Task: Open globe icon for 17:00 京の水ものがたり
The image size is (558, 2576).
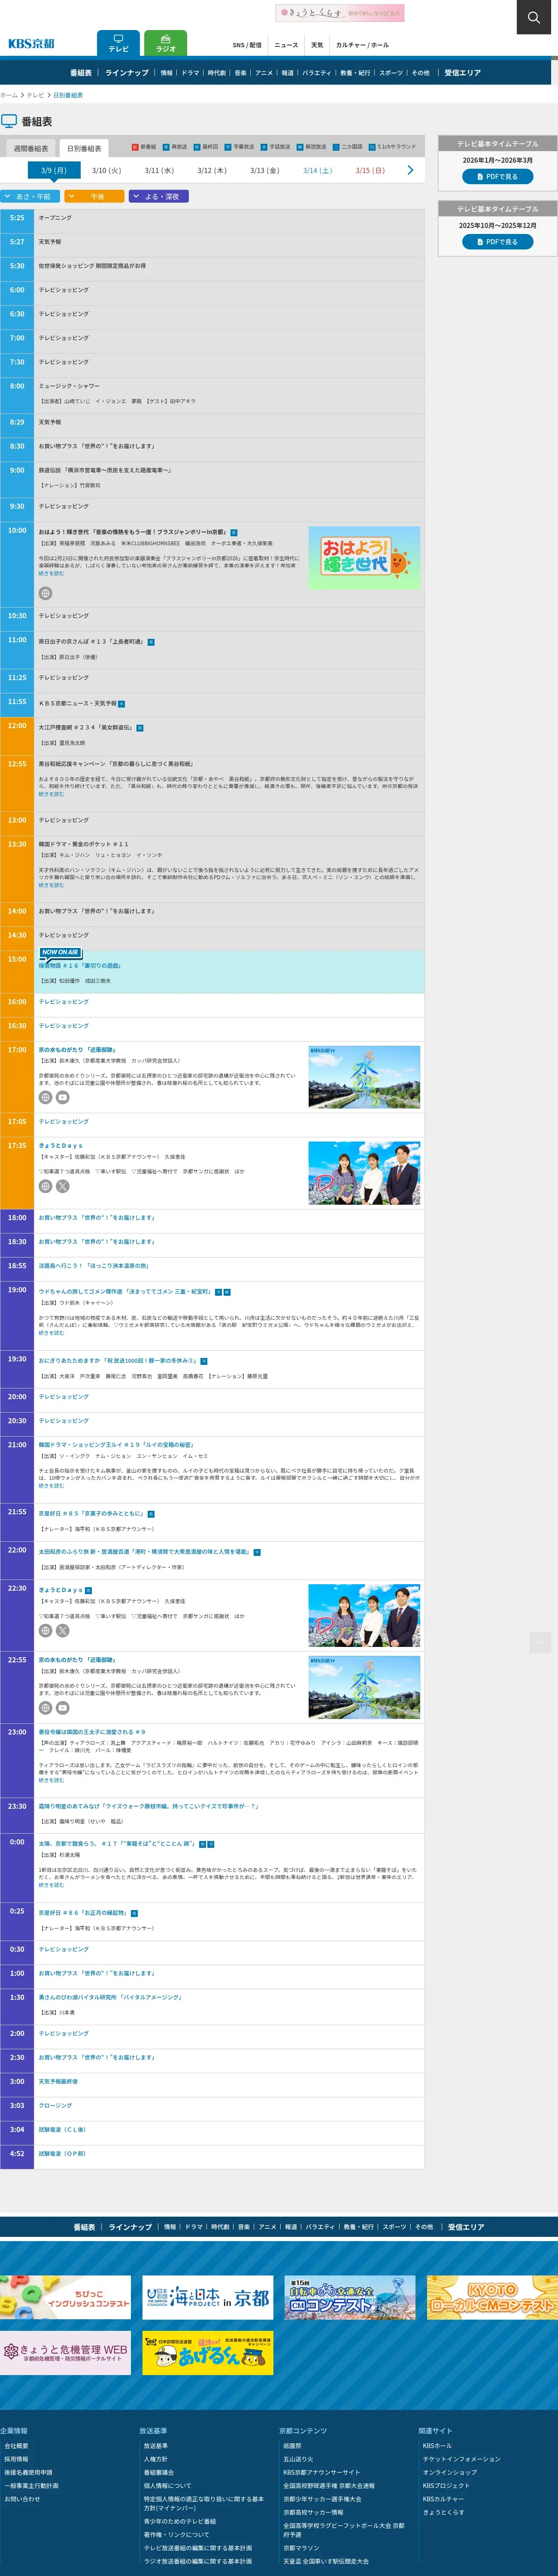Action: coord(45,1097)
